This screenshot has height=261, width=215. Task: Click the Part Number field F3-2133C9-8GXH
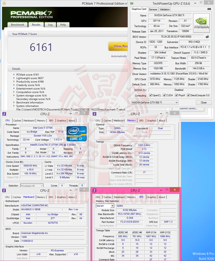pos(130,222)
